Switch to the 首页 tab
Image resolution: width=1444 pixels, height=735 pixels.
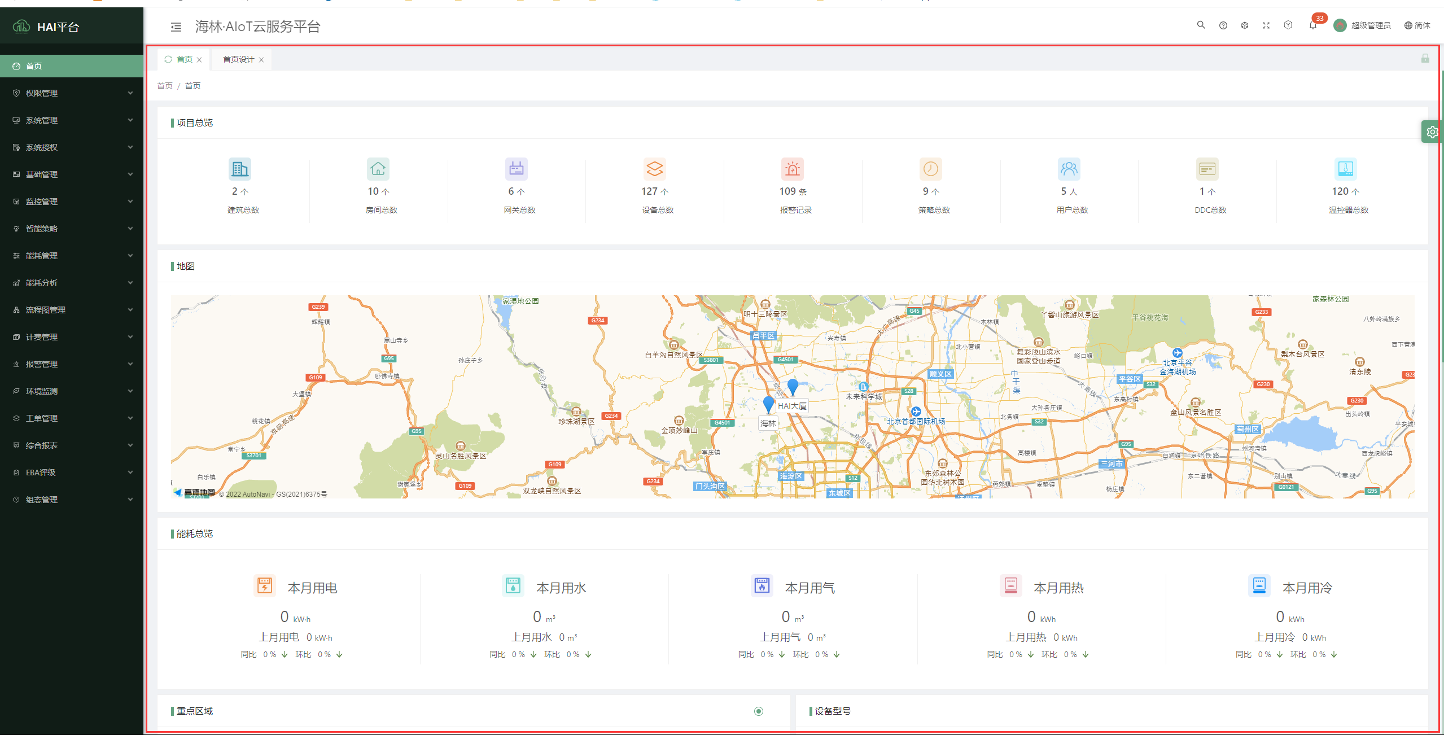(x=184, y=59)
